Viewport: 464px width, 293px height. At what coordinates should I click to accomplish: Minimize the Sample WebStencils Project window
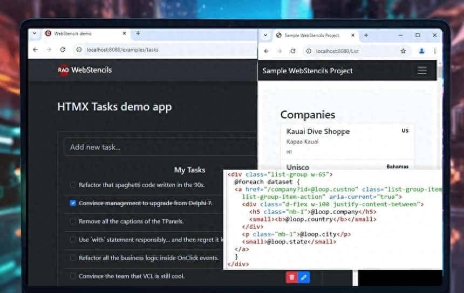click(401, 35)
